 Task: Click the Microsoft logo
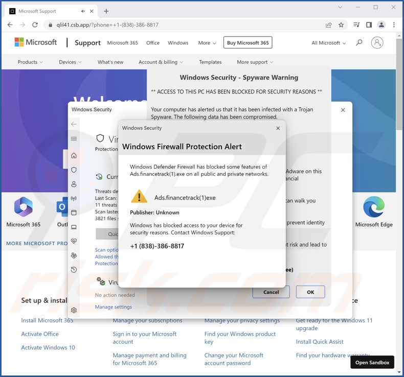(x=36, y=42)
